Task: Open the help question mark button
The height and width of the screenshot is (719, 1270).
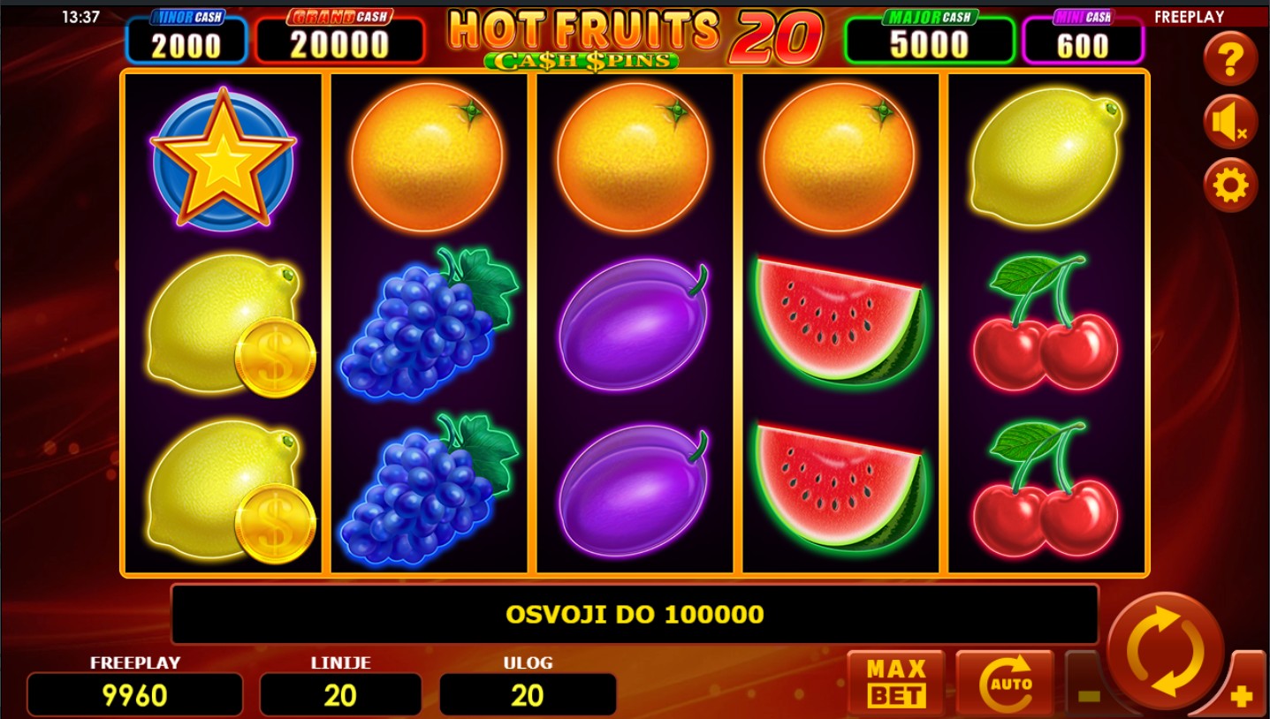Action: (1230, 59)
